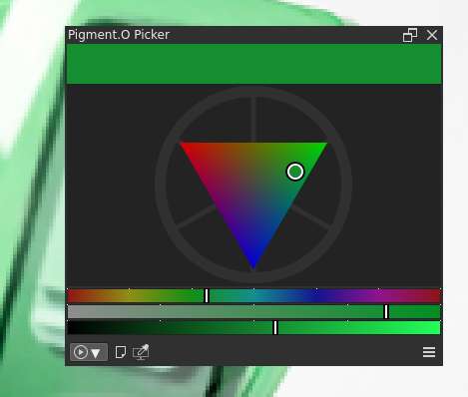
Task: Activate the screen eyedropper color picker icon
Action: (141, 352)
